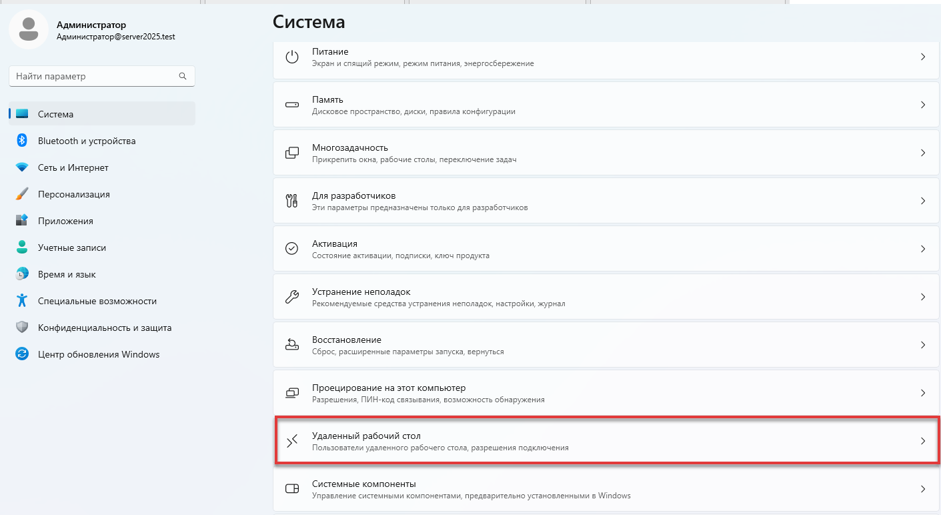
Task: Open the Для разработчиков chevron arrow
Action: (923, 201)
